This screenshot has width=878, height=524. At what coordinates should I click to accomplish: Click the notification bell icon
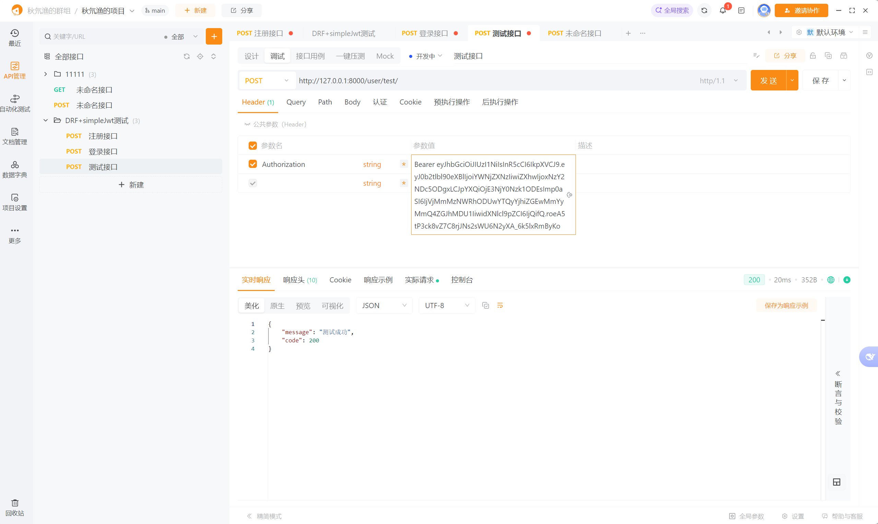(723, 10)
